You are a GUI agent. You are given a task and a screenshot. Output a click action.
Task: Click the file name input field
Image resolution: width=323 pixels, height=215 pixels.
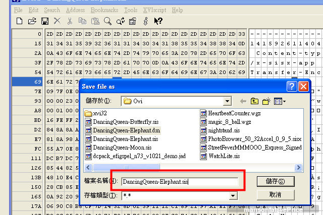[x=180, y=182]
